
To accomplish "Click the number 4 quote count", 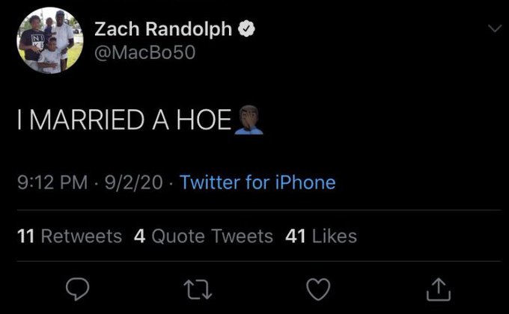I will (139, 237).
